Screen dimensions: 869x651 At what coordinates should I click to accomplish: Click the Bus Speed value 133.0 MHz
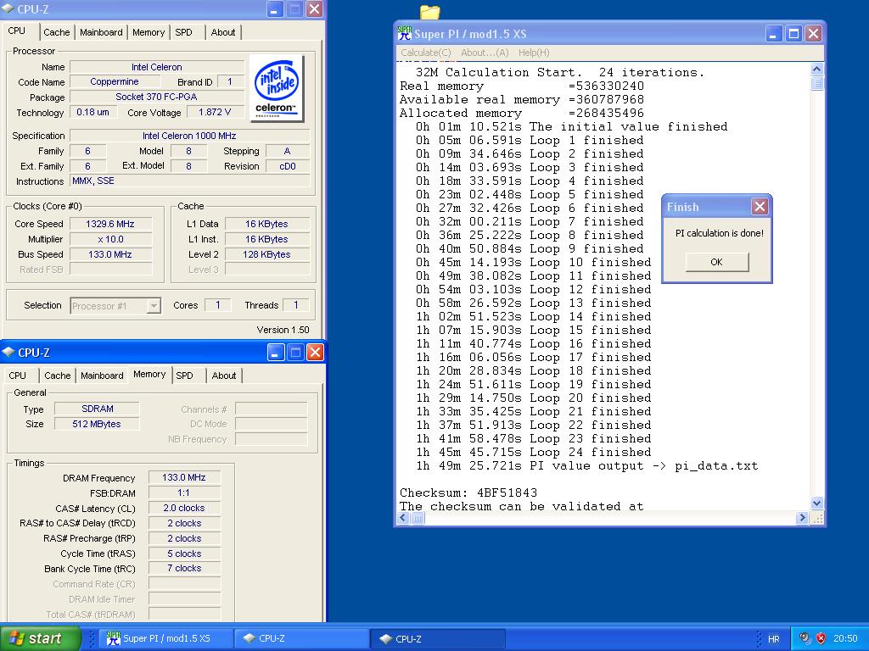(x=109, y=254)
